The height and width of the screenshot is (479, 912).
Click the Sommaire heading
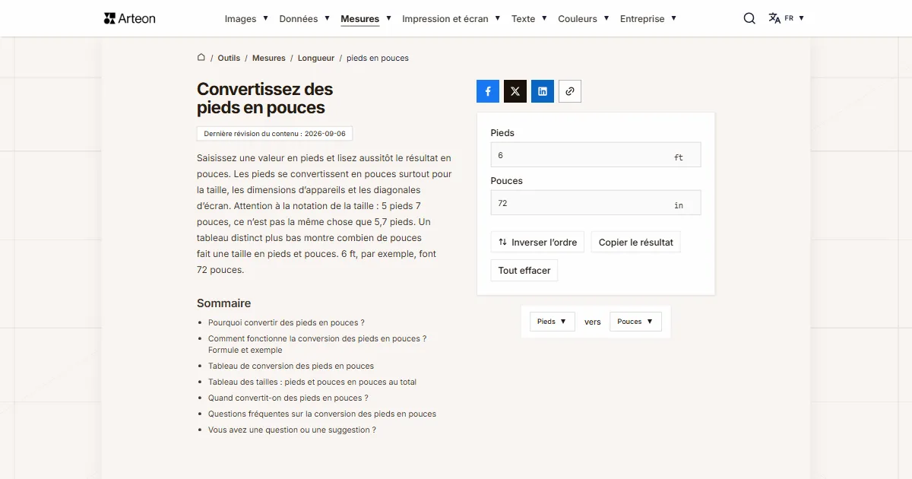(223, 303)
